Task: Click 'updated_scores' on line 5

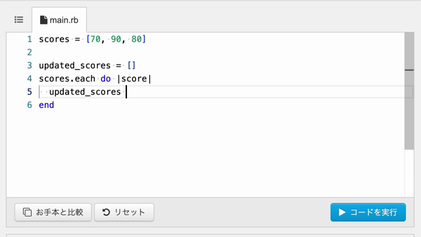Action: 85,92
